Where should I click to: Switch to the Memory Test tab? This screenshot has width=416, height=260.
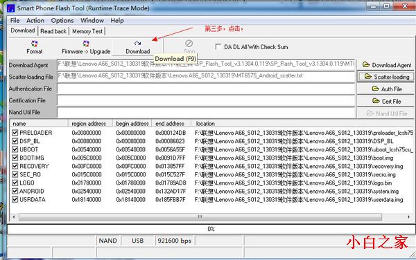[87, 31]
